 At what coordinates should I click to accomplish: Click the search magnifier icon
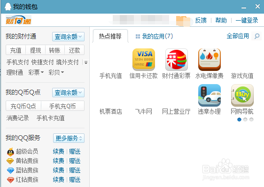(257, 36)
